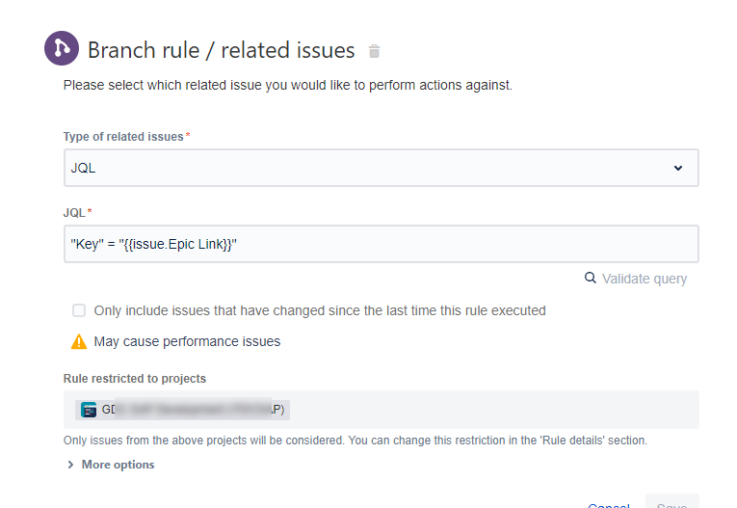Save the branch rule configuration

672,501
